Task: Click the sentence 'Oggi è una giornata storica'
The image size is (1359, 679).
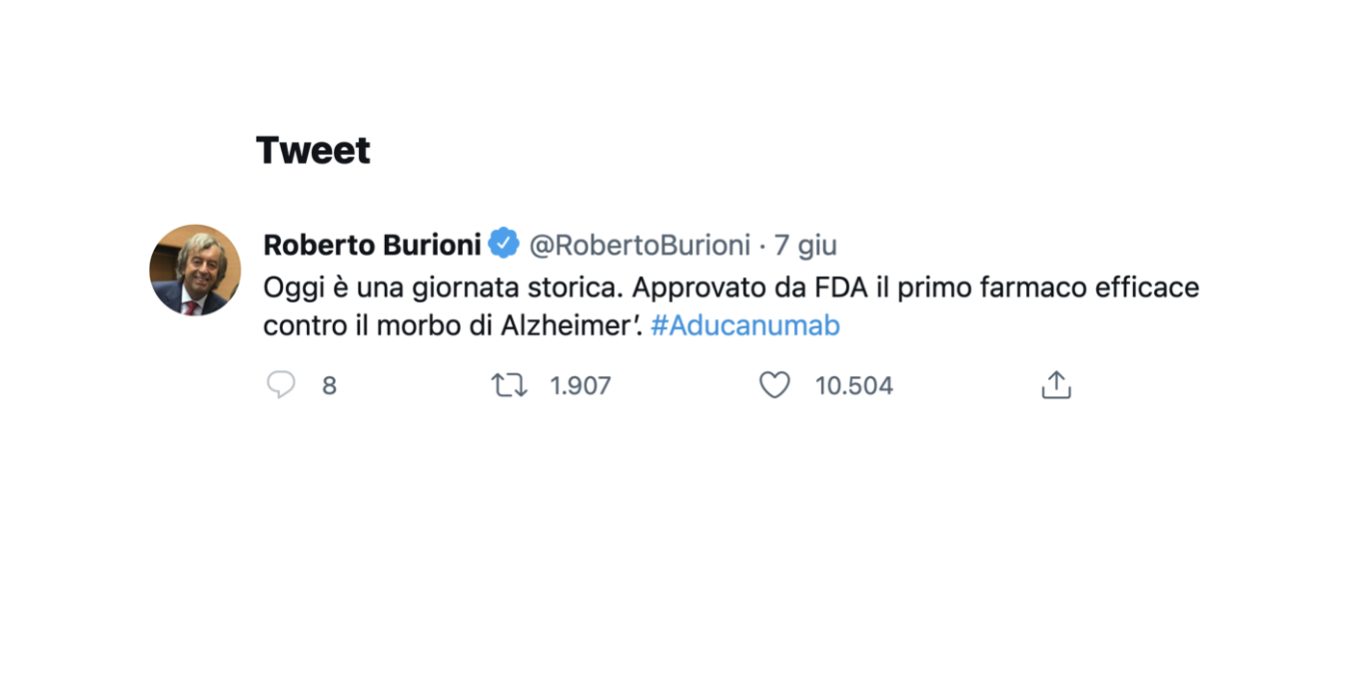Action: (443, 288)
